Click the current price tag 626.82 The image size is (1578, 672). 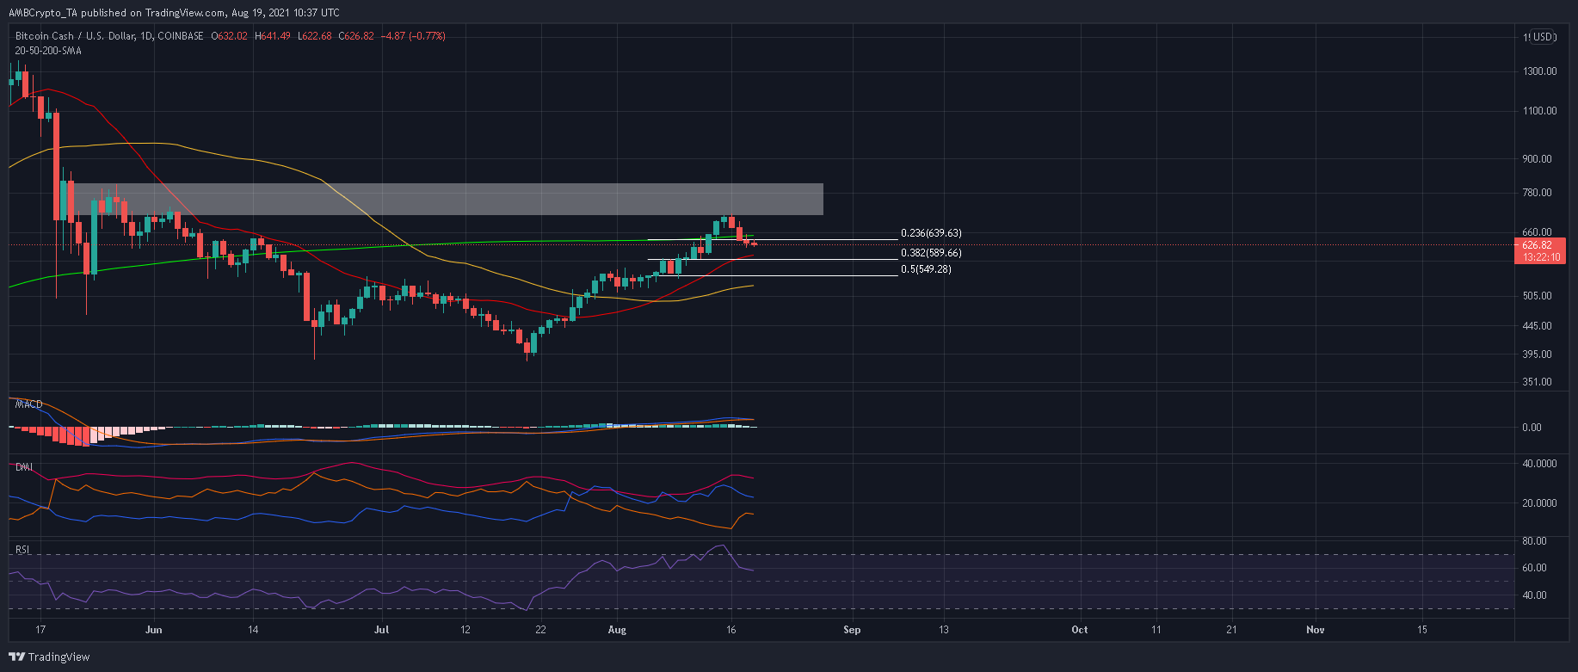coord(1537,245)
